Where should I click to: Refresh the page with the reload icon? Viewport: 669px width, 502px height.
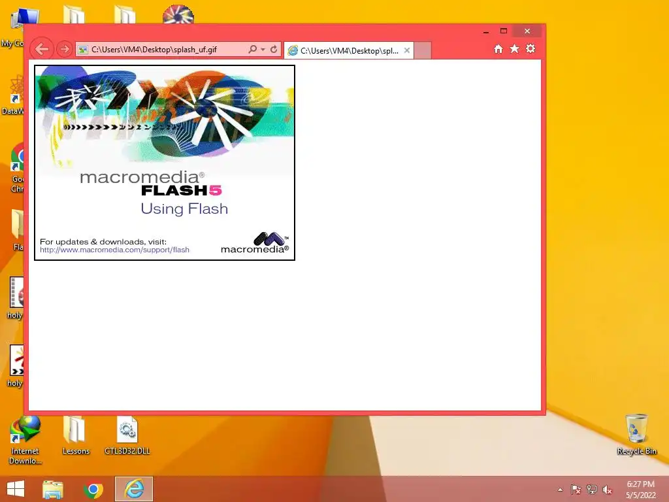[274, 49]
